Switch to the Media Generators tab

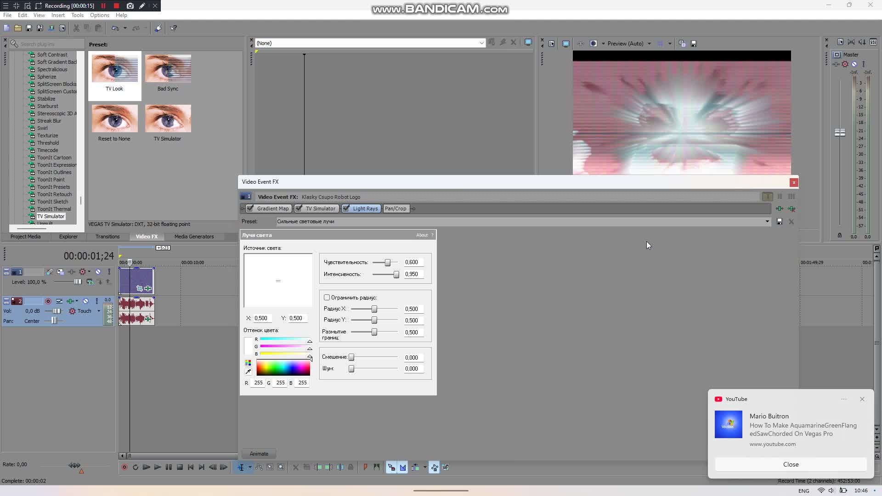pyautogui.click(x=194, y=237)
